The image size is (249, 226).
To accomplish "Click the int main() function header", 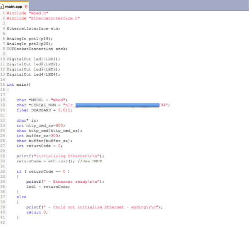I will tap(19, 84).
